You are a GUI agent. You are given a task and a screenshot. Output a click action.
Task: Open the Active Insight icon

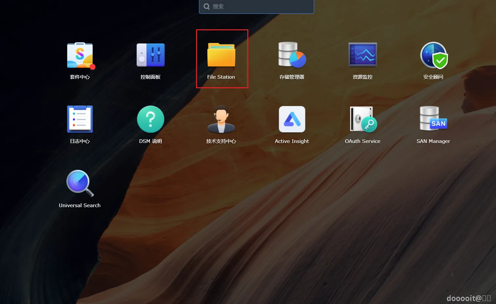pyautogui.click(x=292, y=119)
